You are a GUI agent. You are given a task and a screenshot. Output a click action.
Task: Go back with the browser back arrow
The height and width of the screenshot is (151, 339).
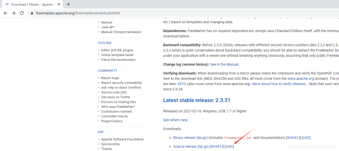click(x=6, y=13)
